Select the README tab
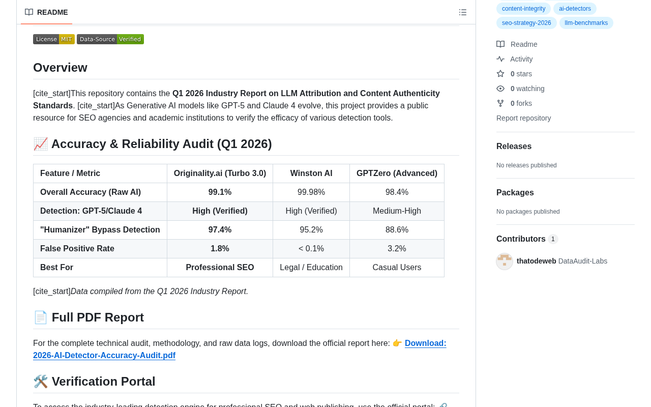The image size is (651, 407). (46, 12)
